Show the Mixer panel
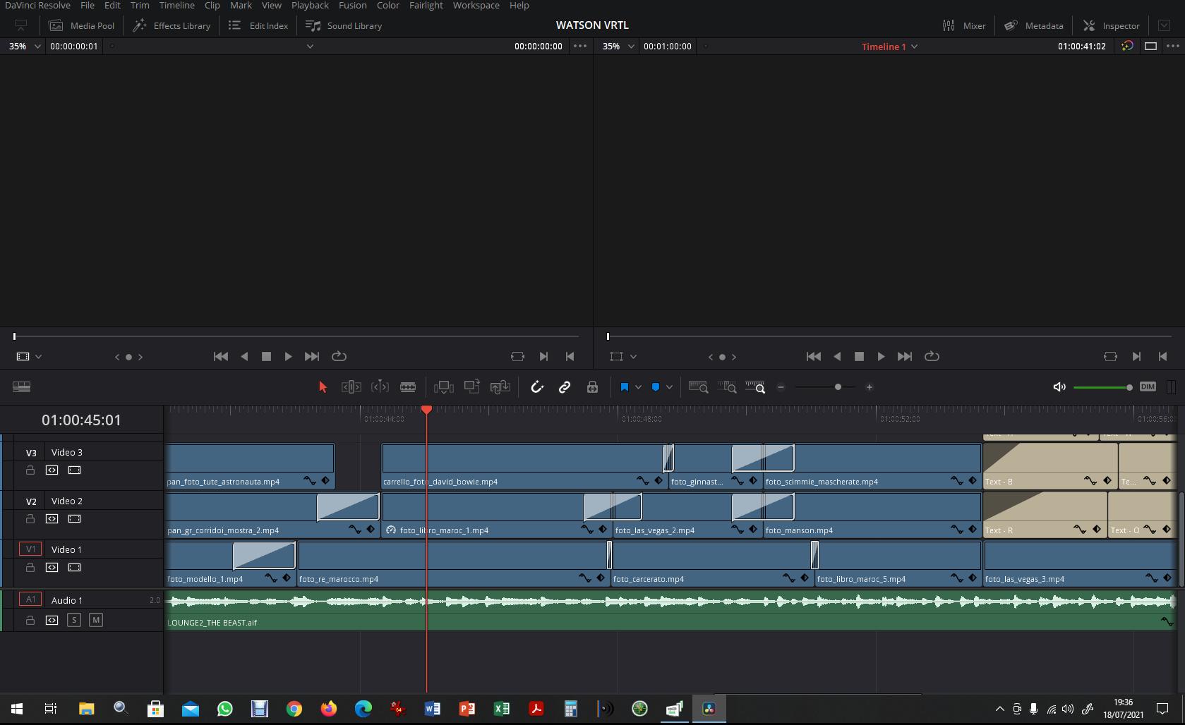 [964, 25]
